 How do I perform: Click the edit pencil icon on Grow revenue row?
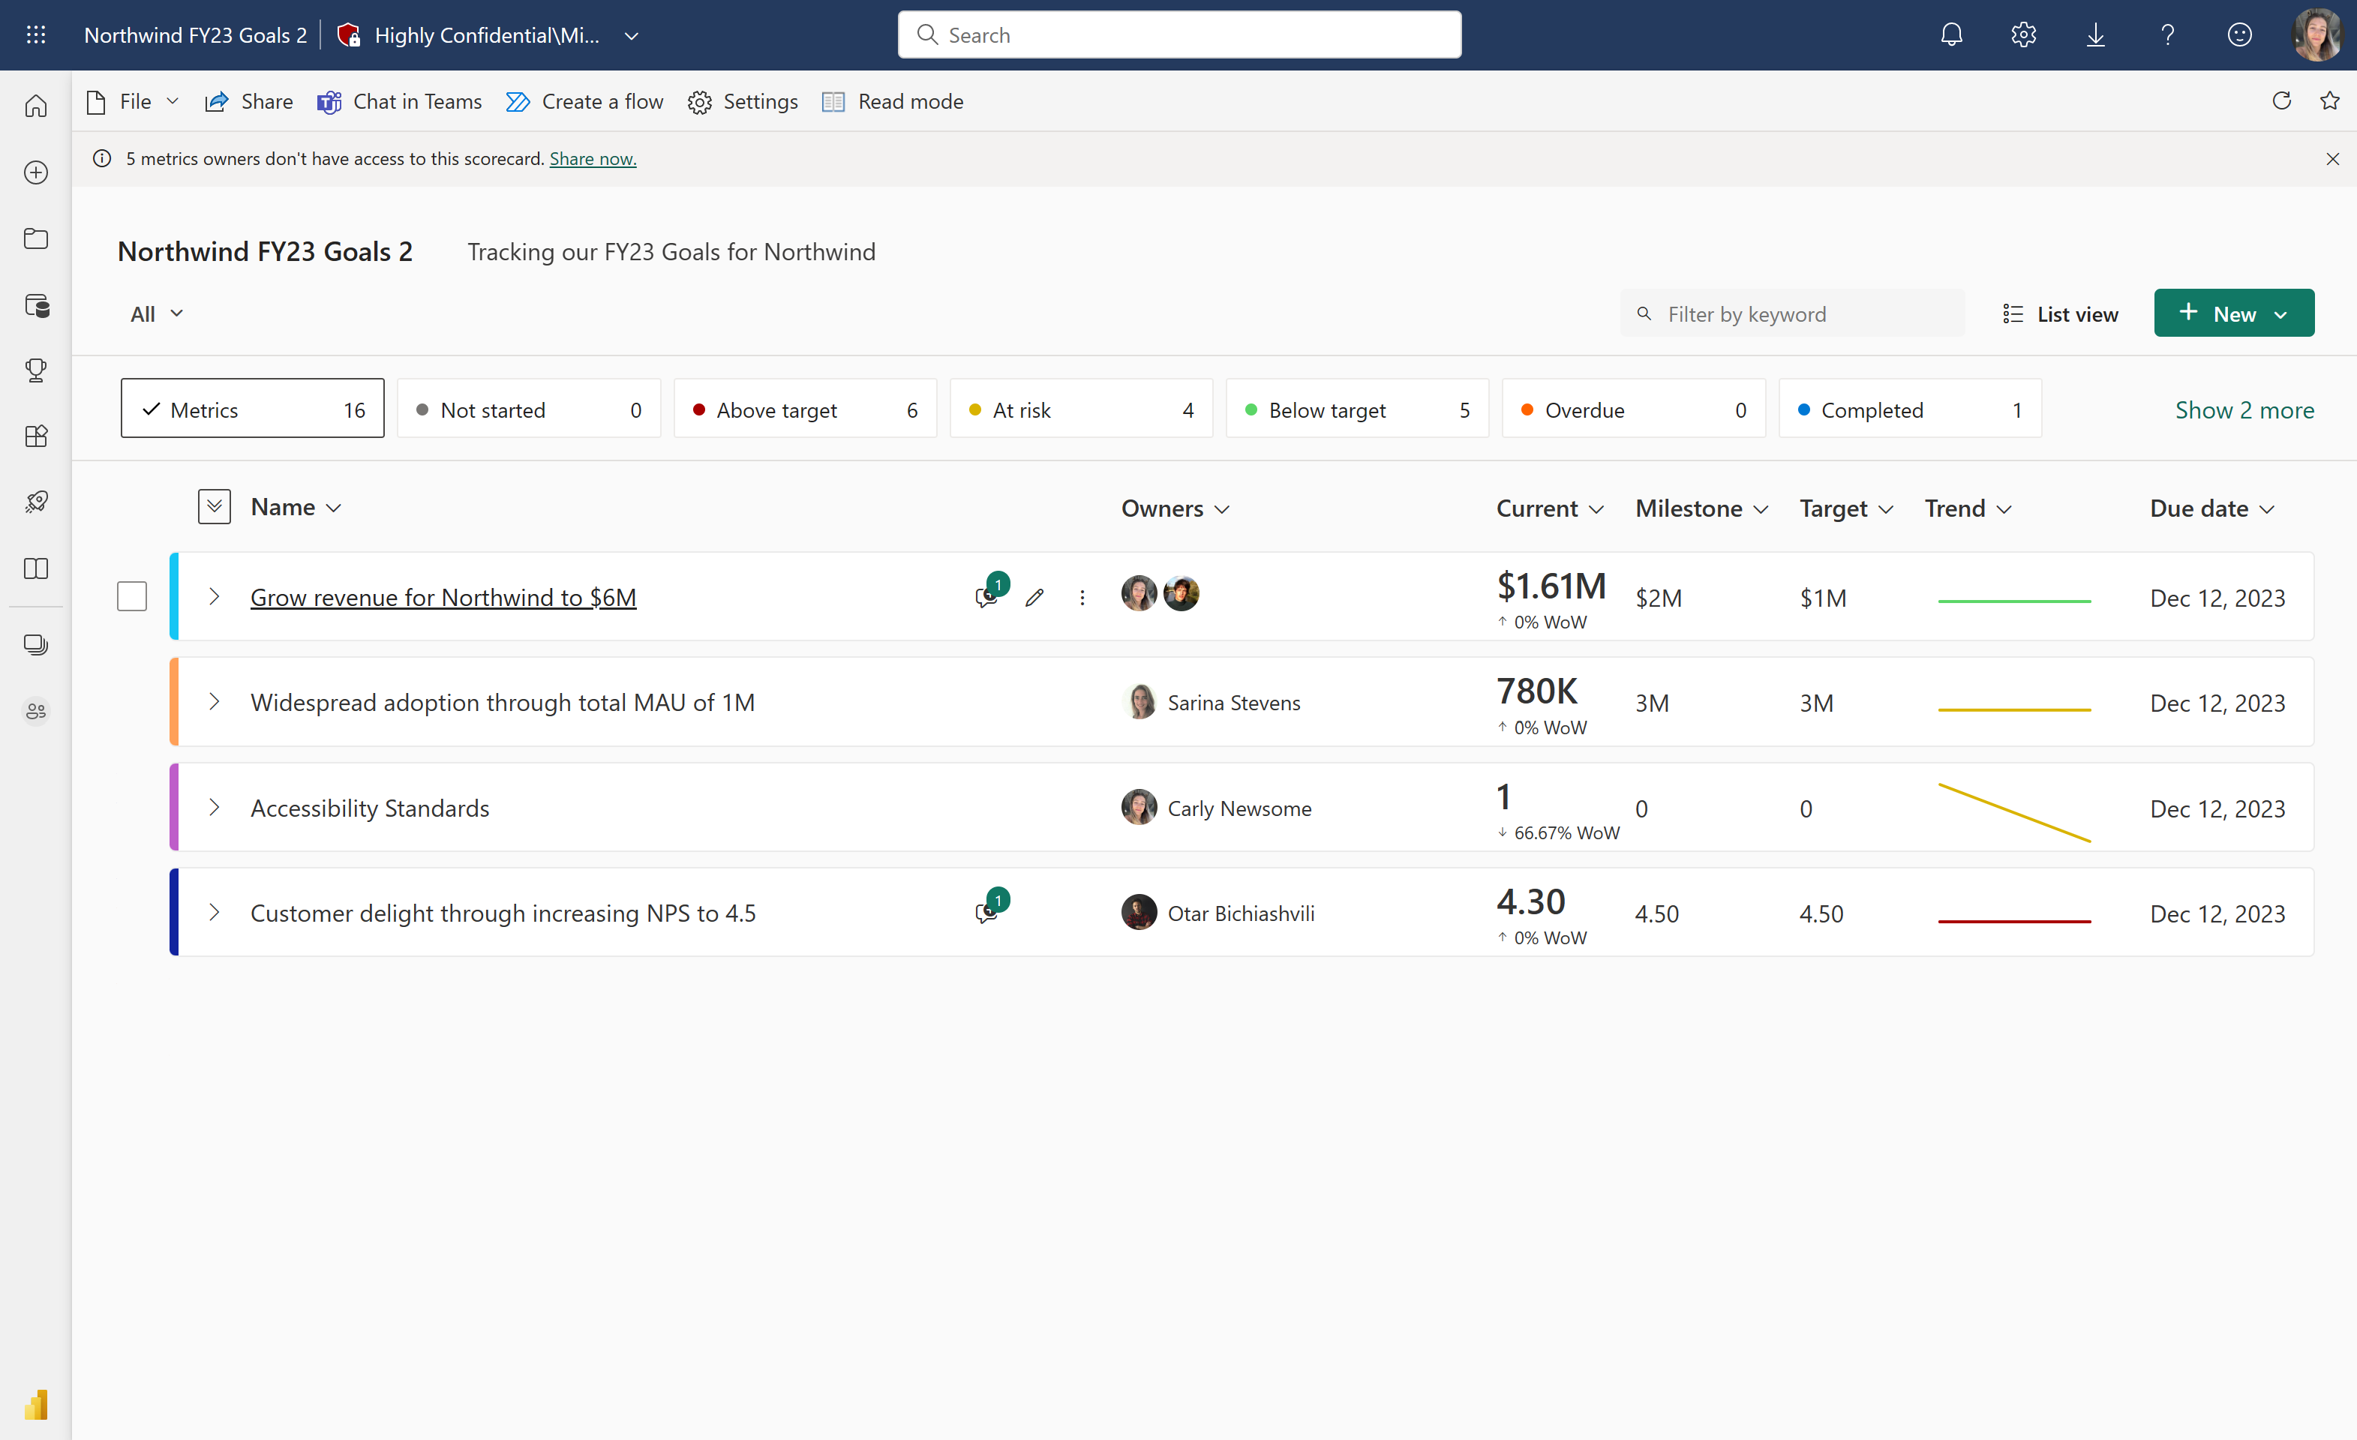1034,595
